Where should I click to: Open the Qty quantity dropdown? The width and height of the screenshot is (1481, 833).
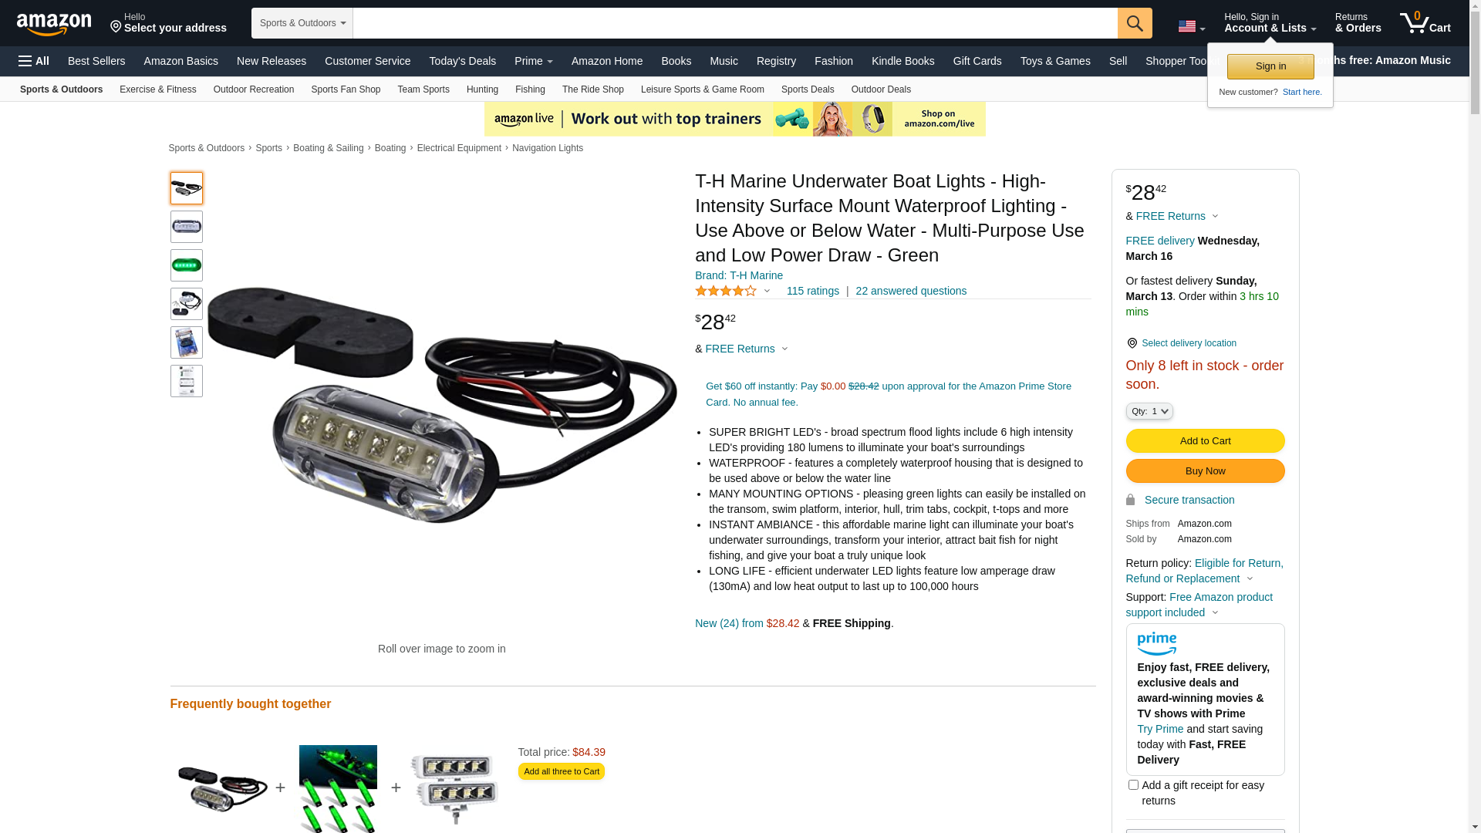pos(1149,412)
